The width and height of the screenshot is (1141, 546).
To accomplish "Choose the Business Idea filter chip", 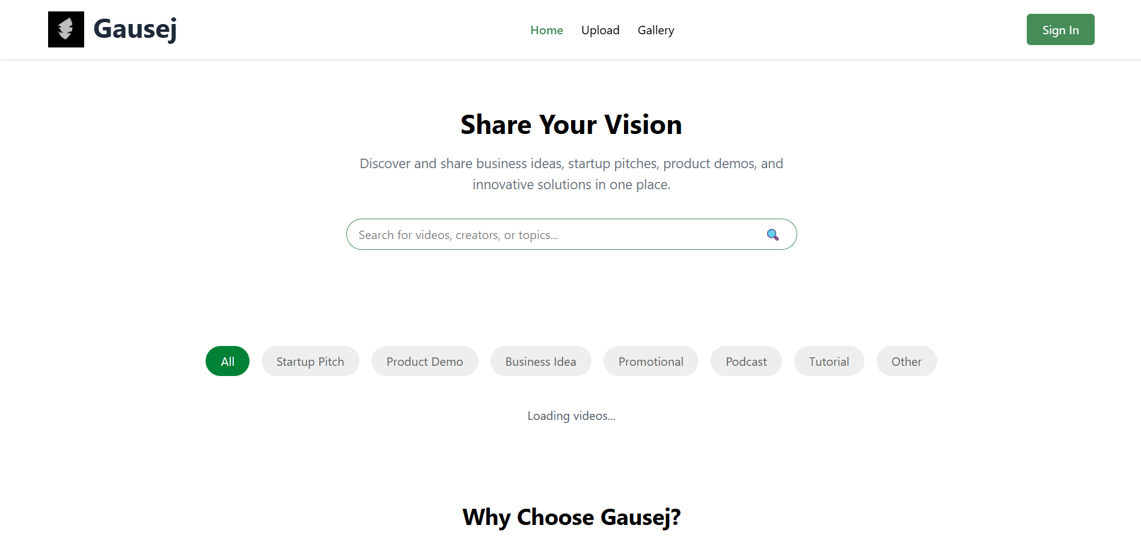I will 540,362.
